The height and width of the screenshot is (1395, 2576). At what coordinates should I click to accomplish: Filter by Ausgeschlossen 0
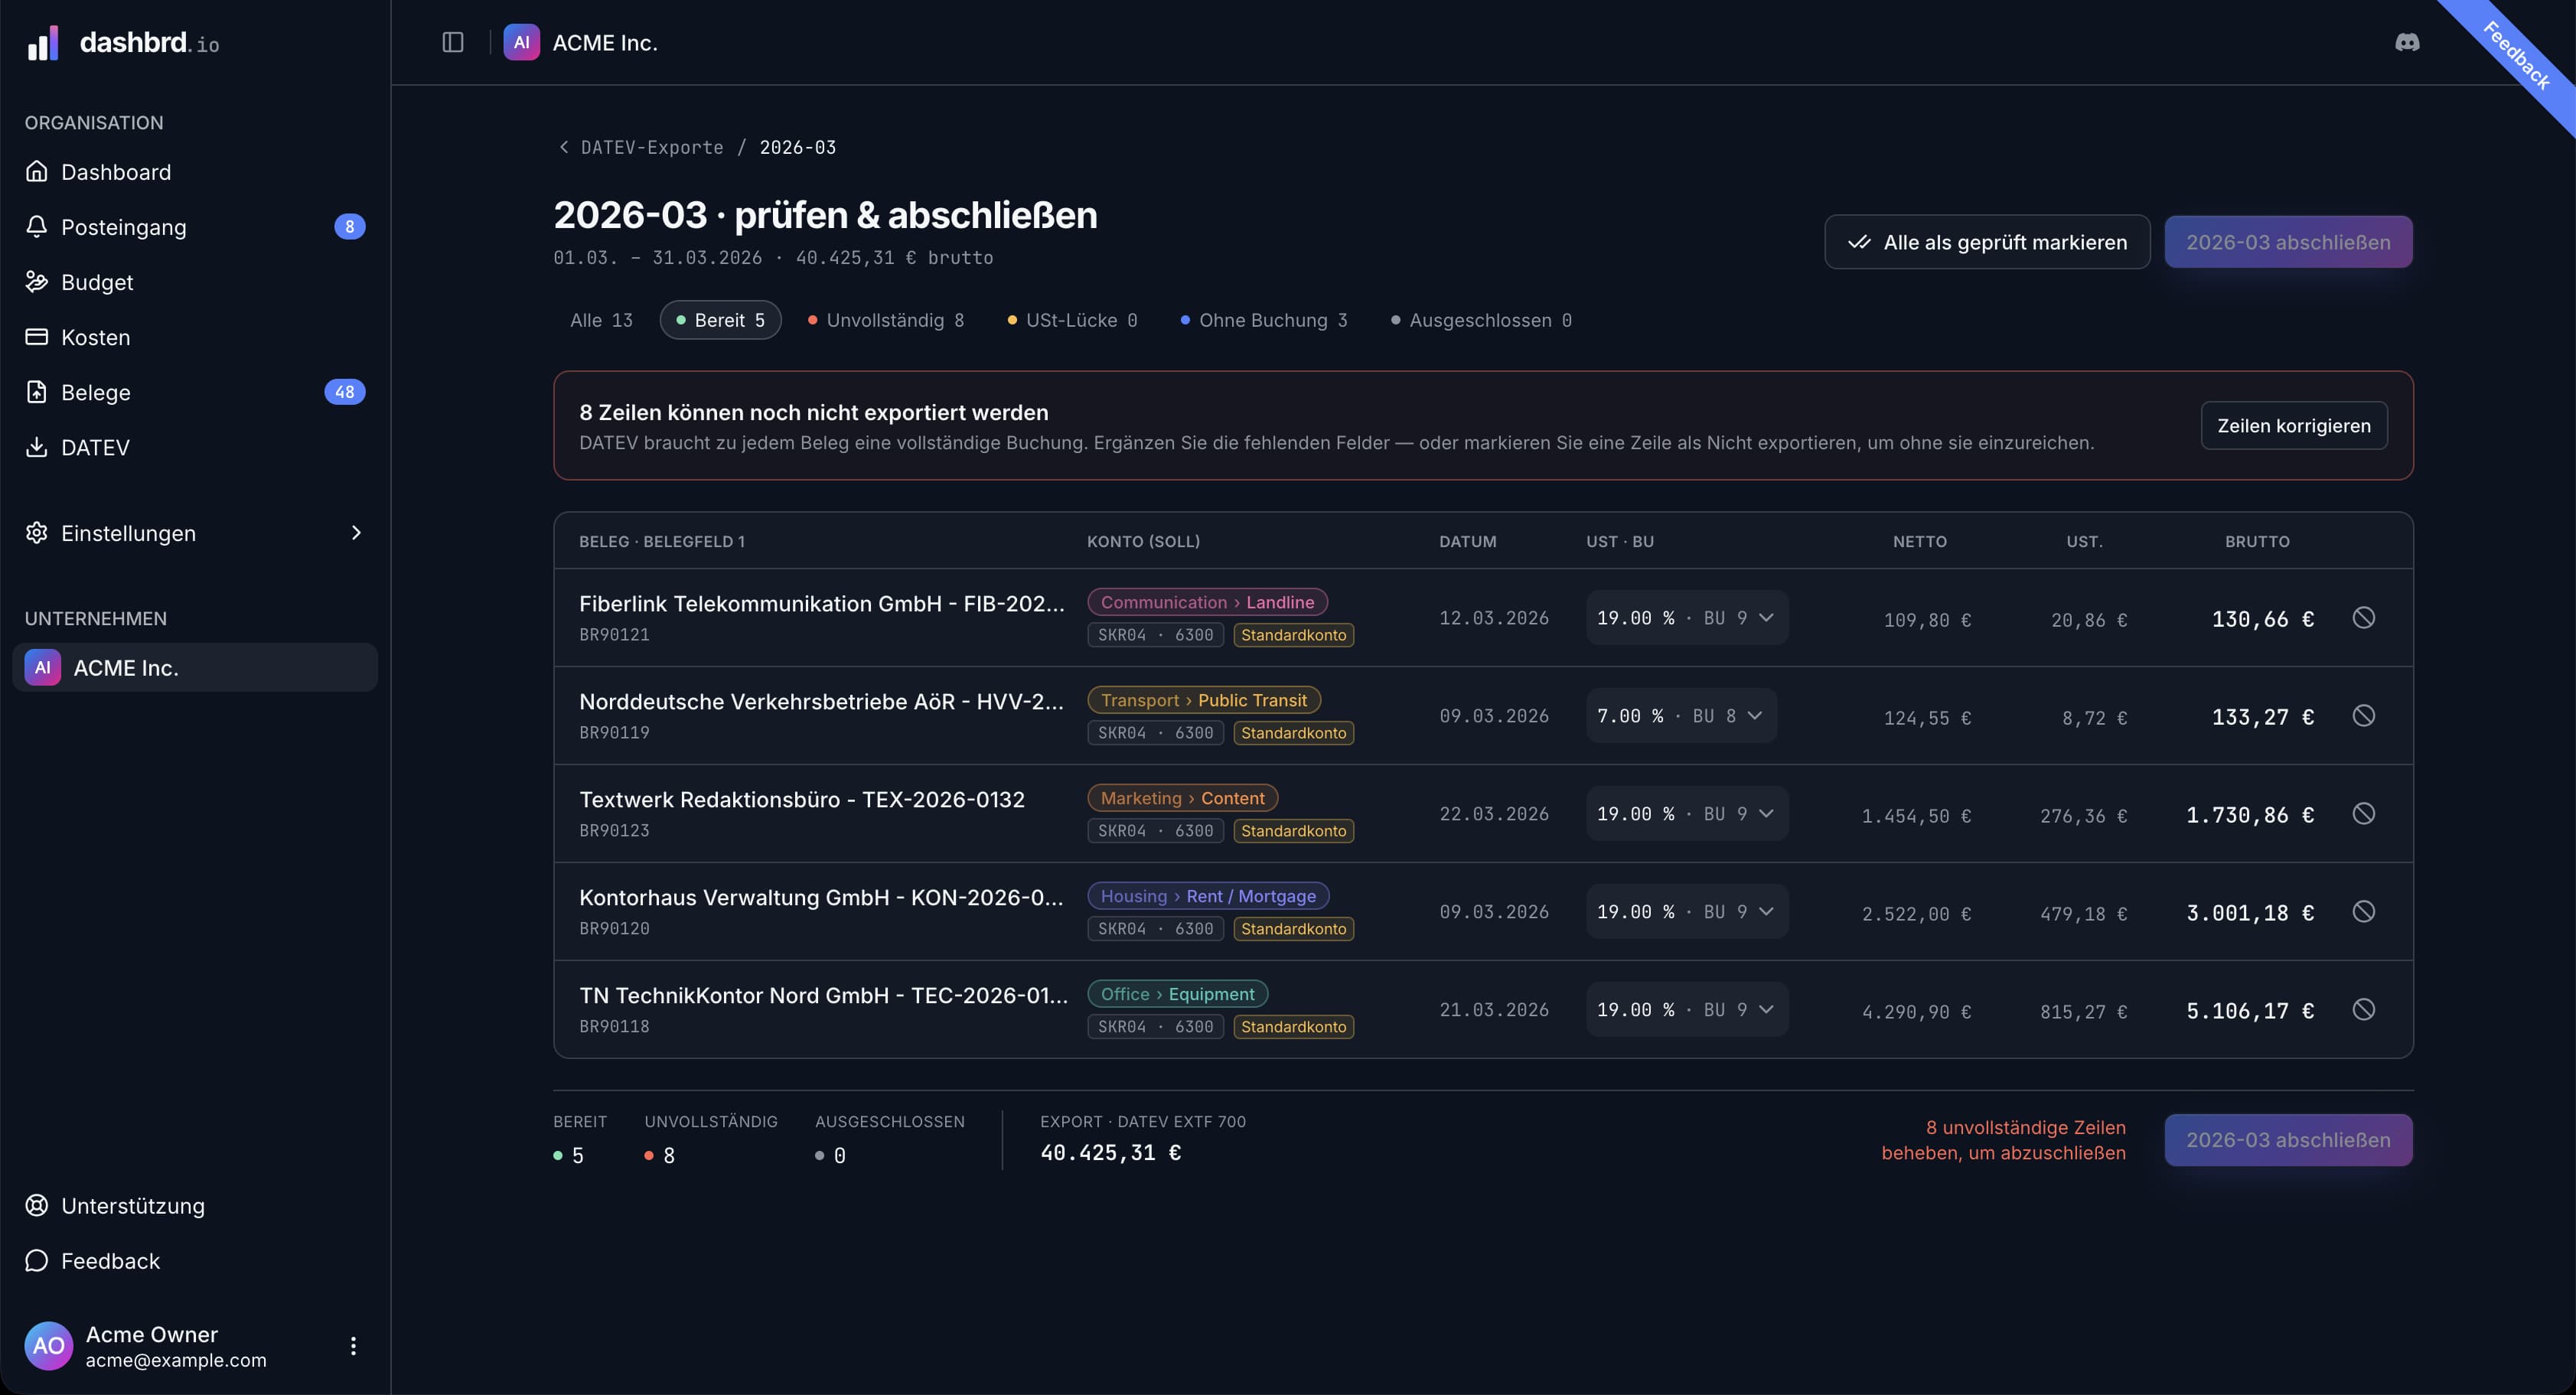pos(1481,320)
